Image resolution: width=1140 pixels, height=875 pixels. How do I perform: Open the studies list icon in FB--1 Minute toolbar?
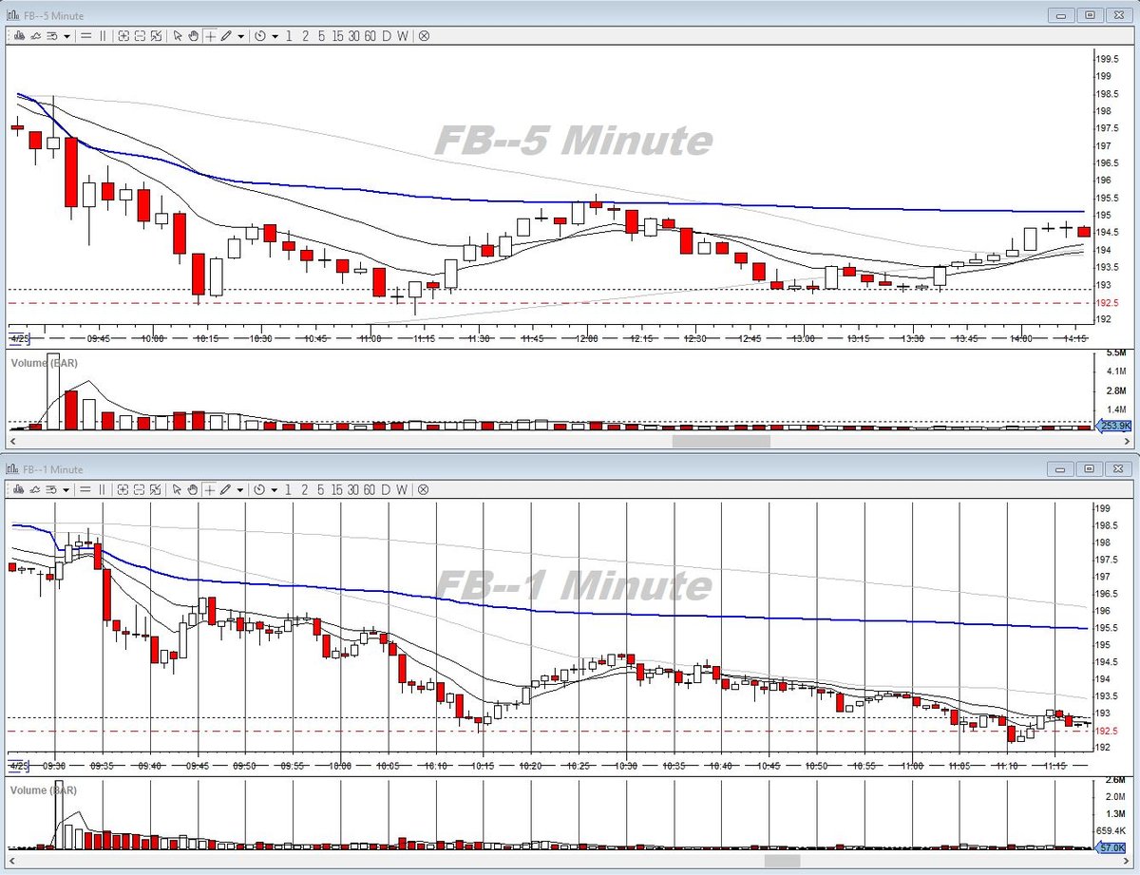[x=52, y=489]
